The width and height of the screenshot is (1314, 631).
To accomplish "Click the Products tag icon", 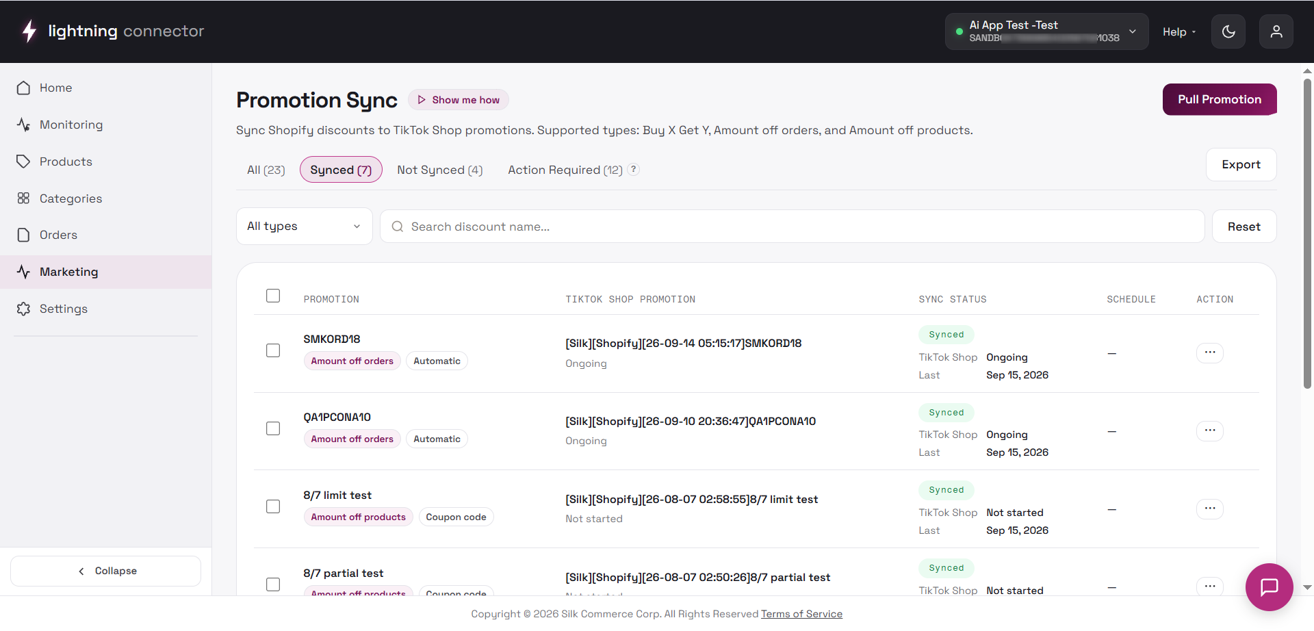I will pyautogui.click(x=23, y=162).
